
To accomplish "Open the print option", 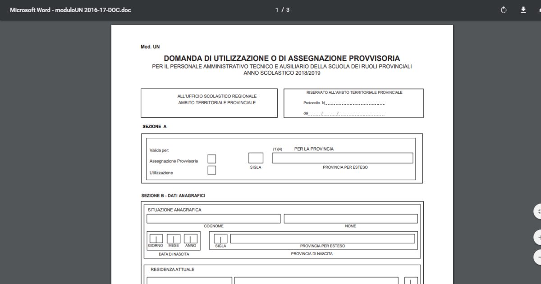I will [539, 9].
